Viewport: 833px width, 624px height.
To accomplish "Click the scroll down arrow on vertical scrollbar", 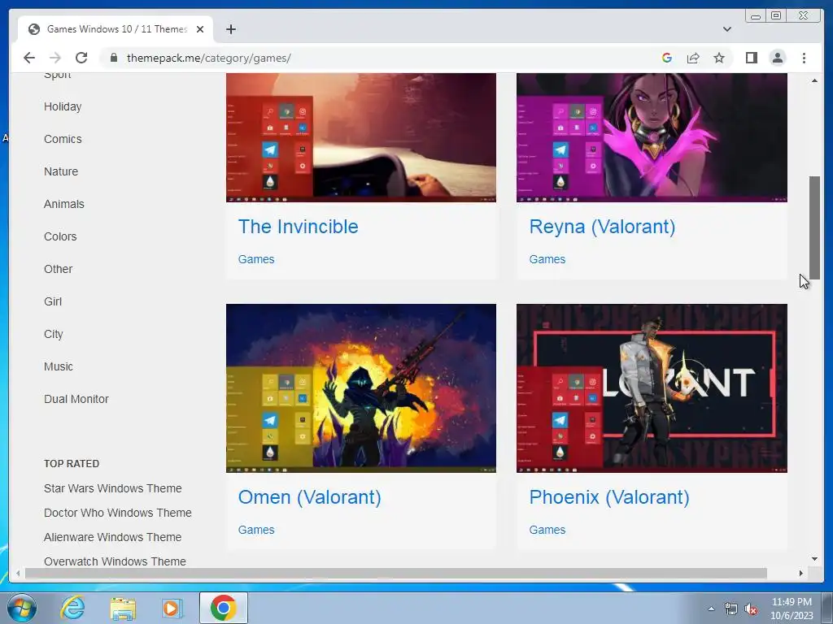I will pyautogui.click(x=814, y=559).
